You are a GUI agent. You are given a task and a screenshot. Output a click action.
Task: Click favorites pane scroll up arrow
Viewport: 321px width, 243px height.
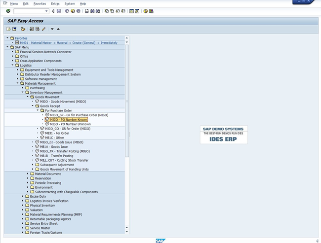[127, 38]
